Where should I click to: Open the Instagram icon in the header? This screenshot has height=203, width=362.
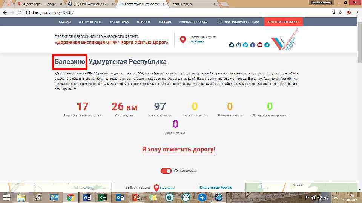pyautogui.click(x=238, y=45)
